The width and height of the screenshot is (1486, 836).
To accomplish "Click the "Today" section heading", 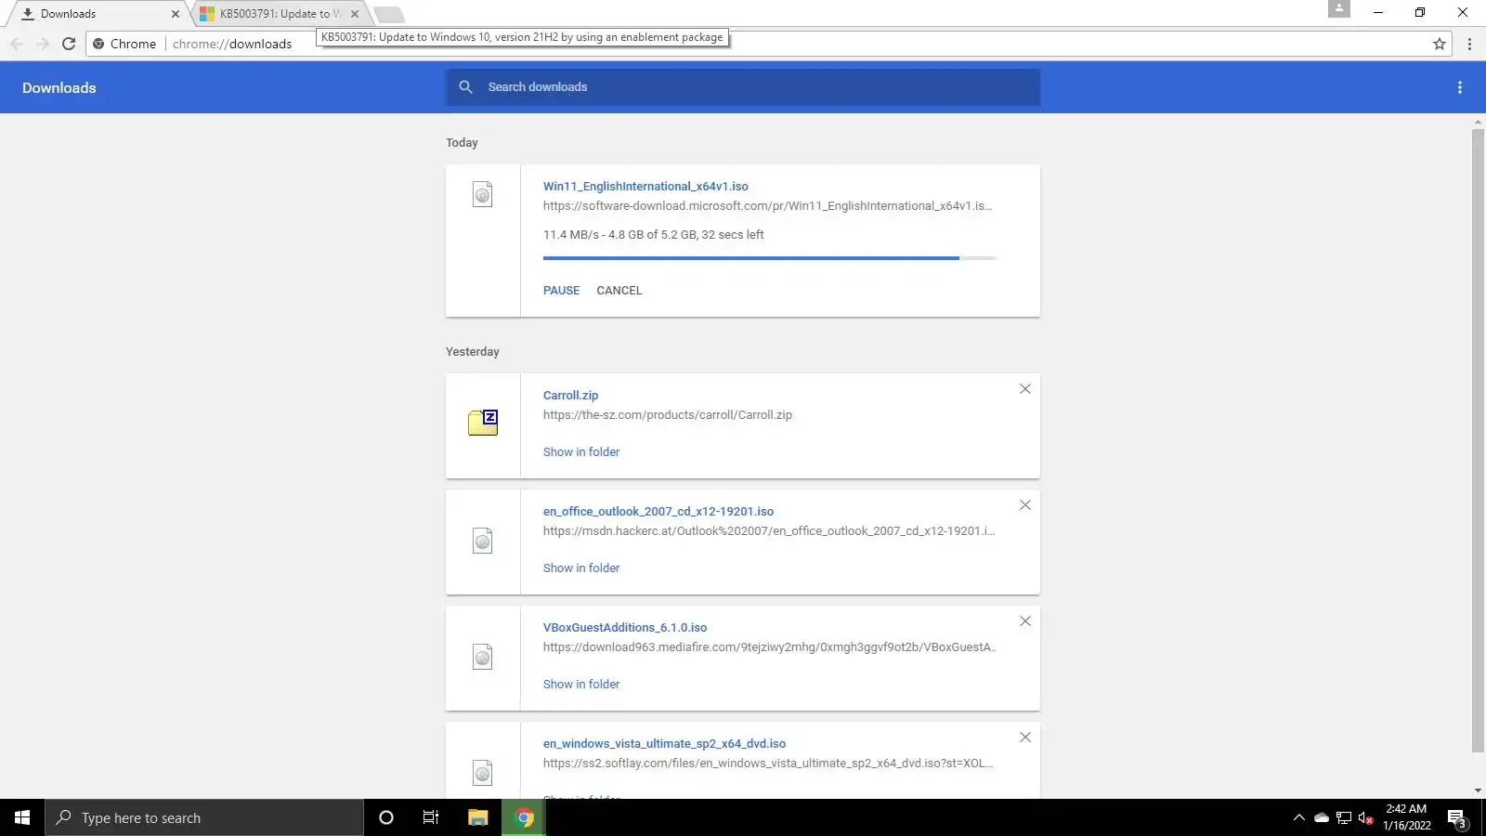I will tap(462, 143).
